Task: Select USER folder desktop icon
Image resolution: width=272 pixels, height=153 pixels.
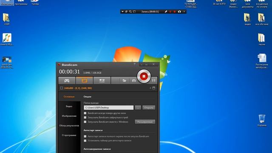Action: coord(7,19)
